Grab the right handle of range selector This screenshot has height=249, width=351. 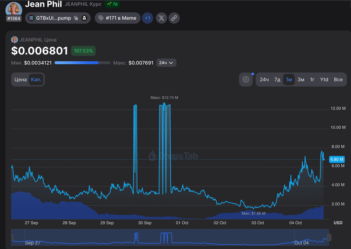tap(329, 237)
